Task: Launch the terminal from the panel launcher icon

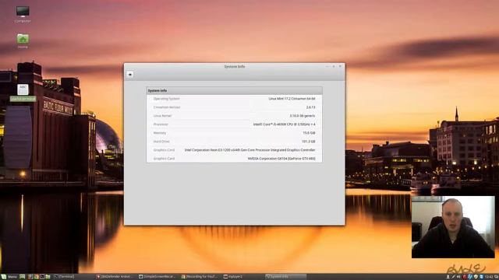Action: (x=41, y=277)
